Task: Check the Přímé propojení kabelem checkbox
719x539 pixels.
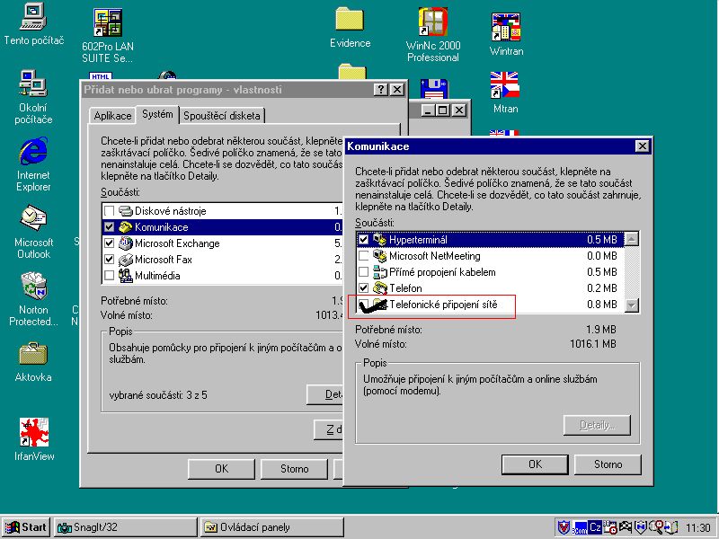Action: click(364, 272)
